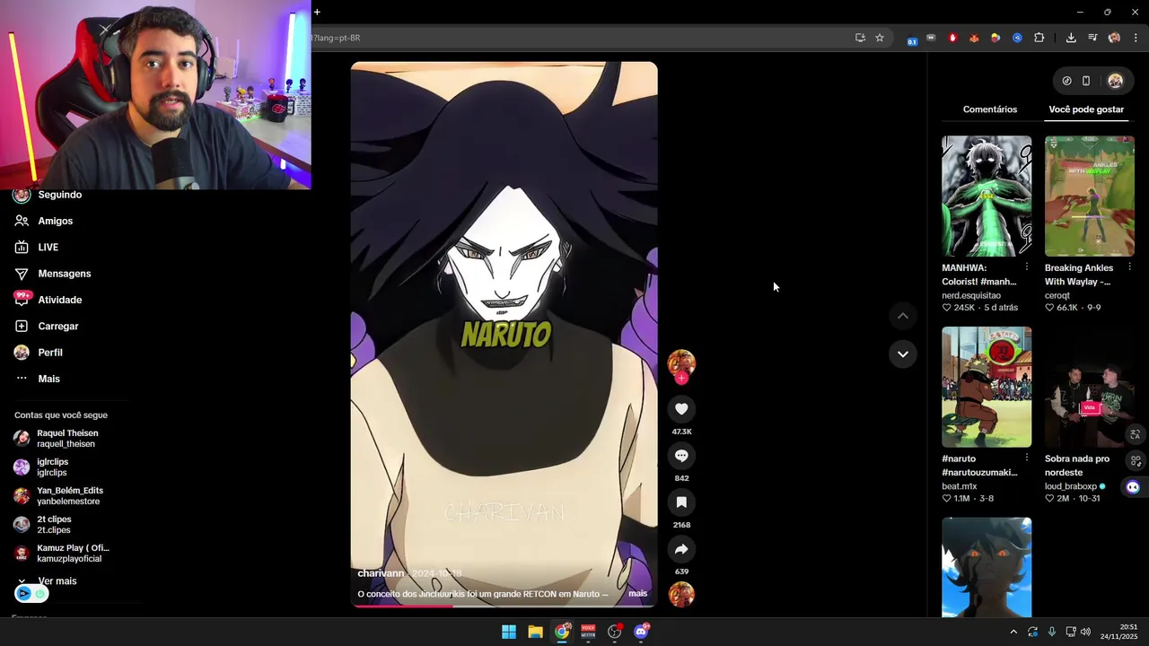Open Voicemeeter from the taskbar
Screen dimensions: 1149x646
588,632
